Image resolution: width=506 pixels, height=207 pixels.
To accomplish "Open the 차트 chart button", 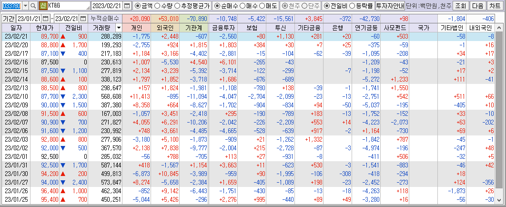I will pyautogui.click(x=495, y=6).
